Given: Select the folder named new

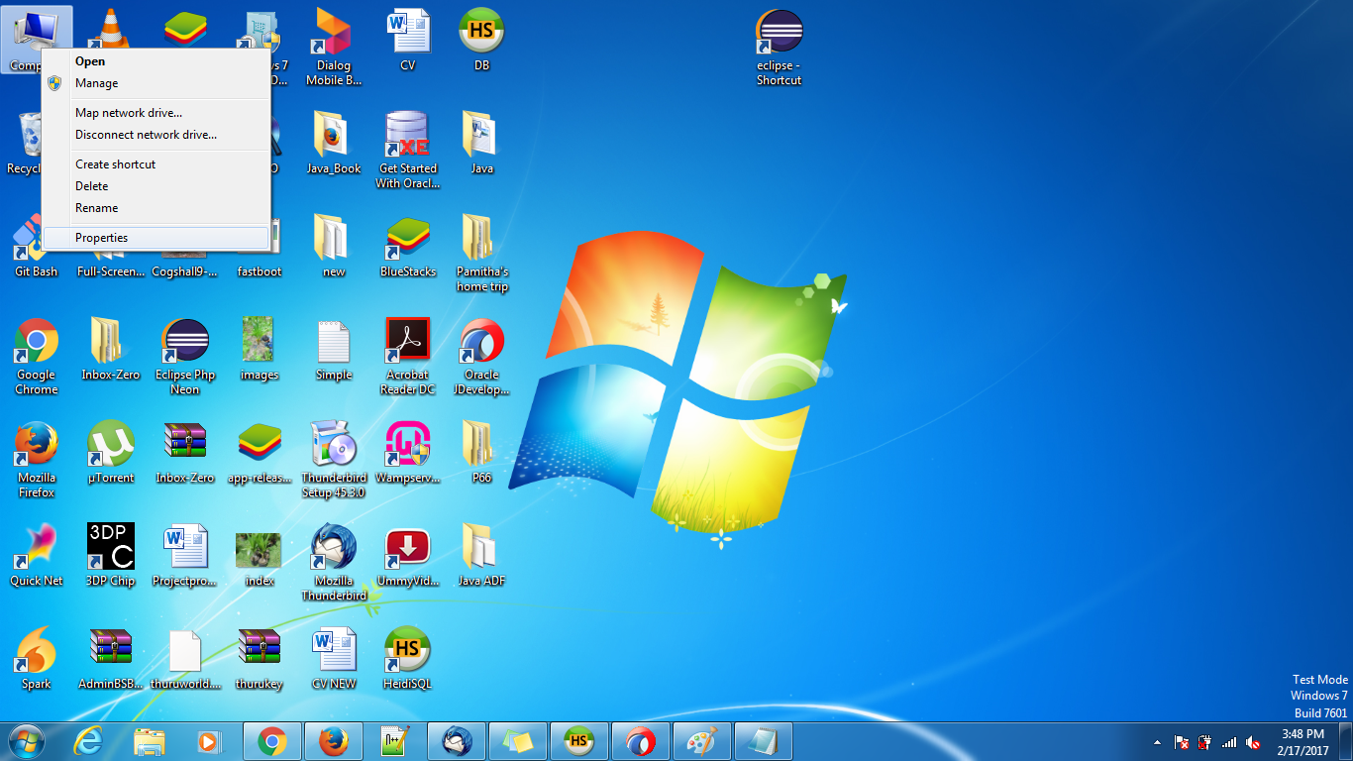Looking at the screenshot, I should coord(334,246).
